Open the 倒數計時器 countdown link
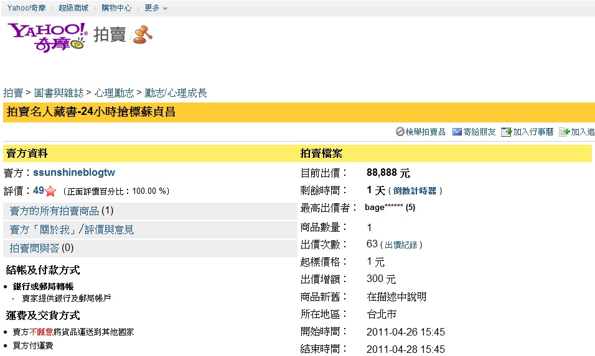This screenshot has width=595, height=356. click(x=415, y=191)
